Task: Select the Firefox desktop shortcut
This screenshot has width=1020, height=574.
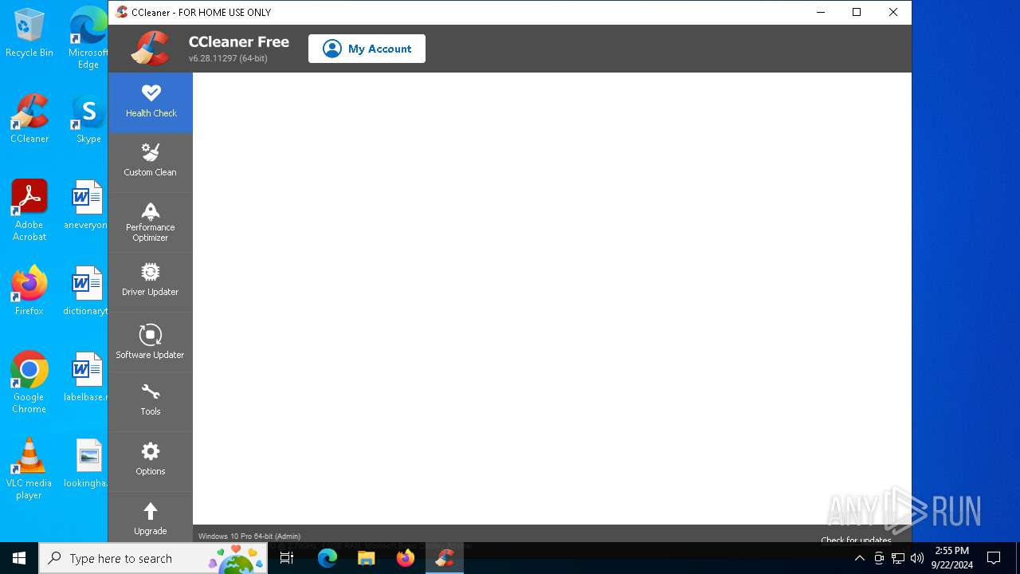Action: [x=29, y=291]
